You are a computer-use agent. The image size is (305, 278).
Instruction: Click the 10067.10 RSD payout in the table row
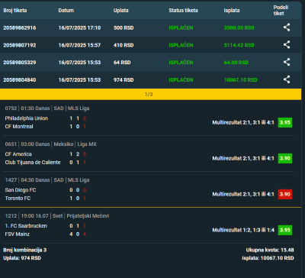[x=241, y=79]
